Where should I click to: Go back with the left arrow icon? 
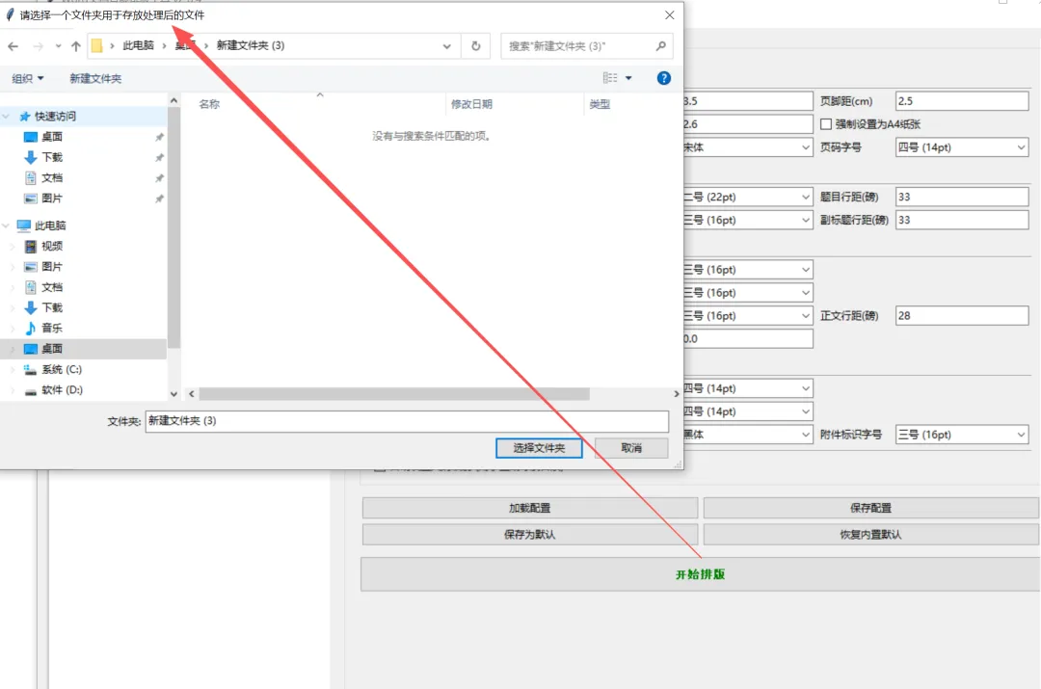tap(13, 46)
